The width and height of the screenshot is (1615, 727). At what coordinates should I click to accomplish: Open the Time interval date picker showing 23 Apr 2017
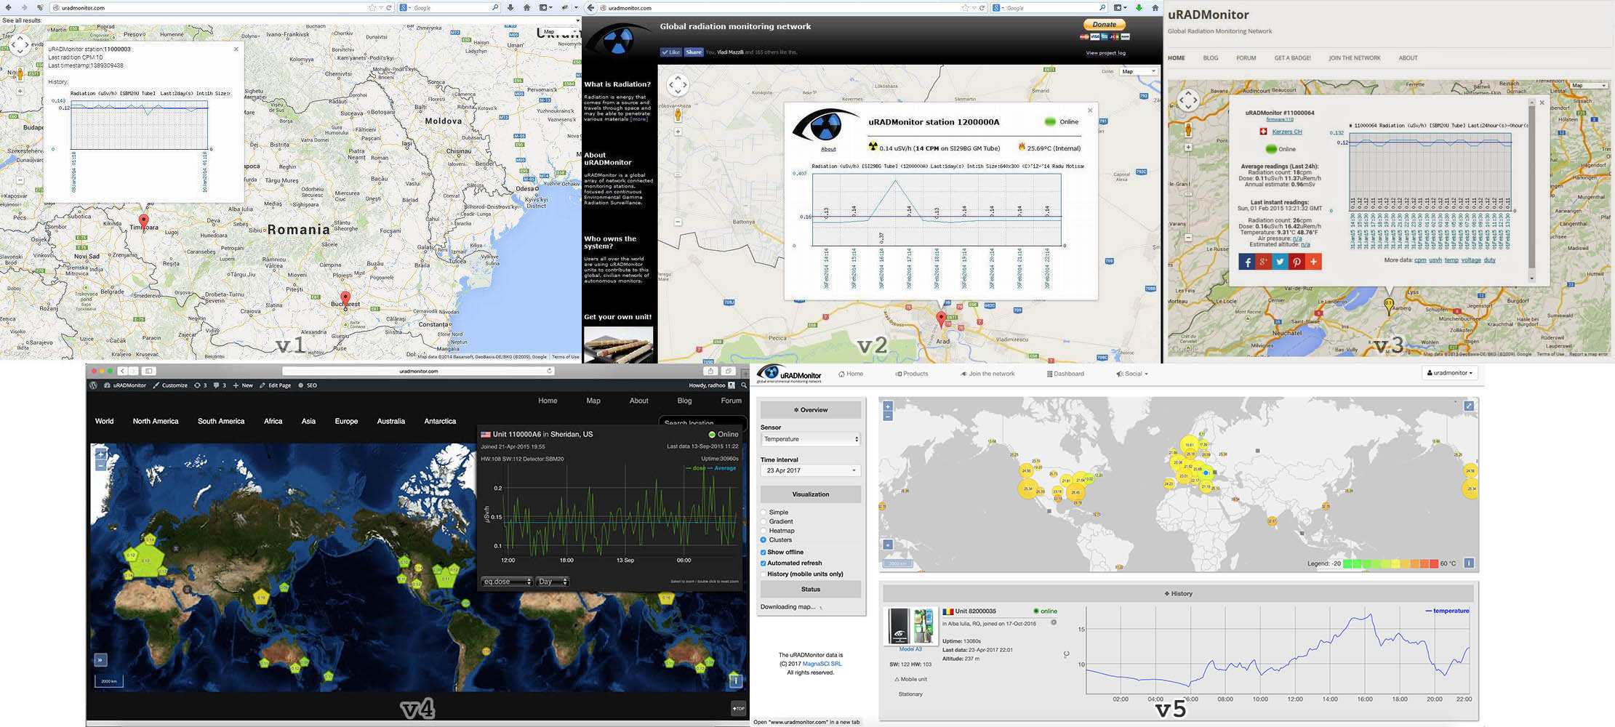(809, 470)
